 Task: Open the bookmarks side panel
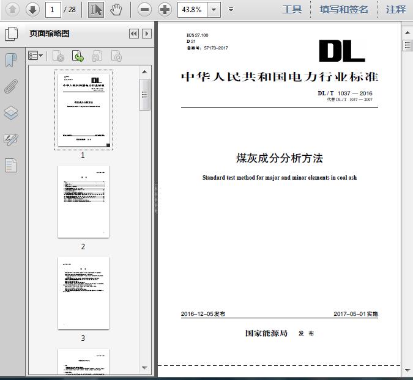[x=11, y=60]
